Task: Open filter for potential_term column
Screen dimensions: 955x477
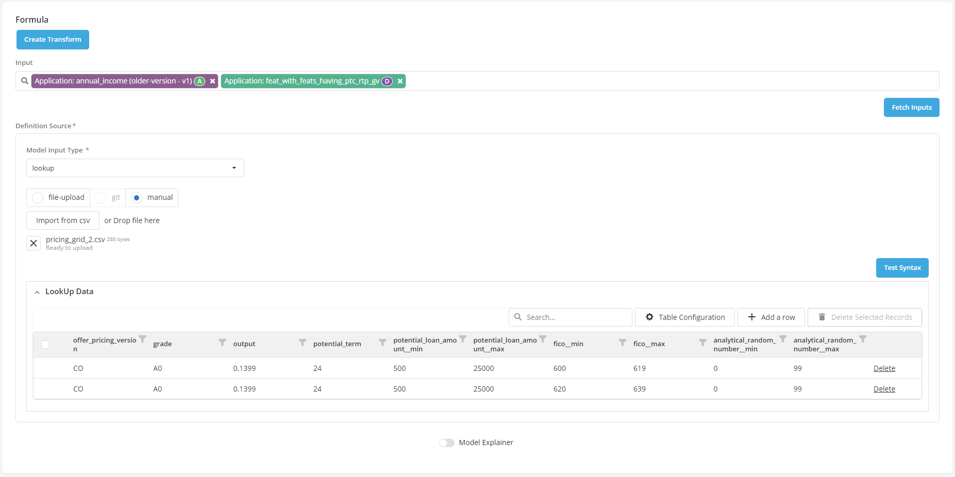Action: point(382,343)
